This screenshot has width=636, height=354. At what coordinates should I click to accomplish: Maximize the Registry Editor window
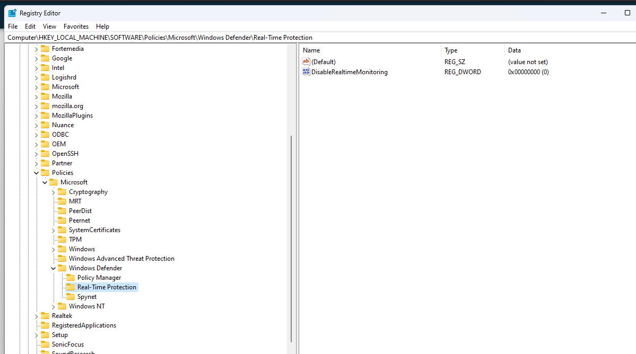tap(627, 13)
